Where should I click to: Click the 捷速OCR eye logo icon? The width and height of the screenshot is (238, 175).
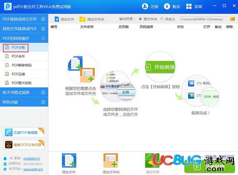coord(9,144)
